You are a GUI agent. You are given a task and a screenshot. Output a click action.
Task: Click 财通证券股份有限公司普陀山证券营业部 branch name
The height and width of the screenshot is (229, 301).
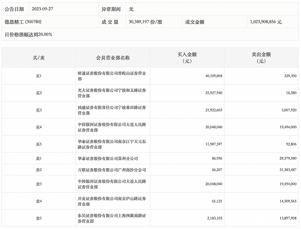pyautogui.click(x=112, y=76)
